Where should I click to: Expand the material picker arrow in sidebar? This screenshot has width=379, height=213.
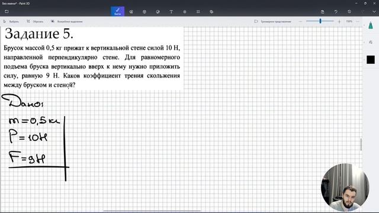pyautogui.click(x=364, y=42)
